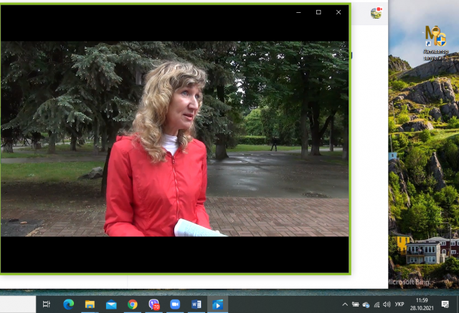459x313 pixels.
Task: Open the Mail app on the taskbar
Action: click(x=111, y=304)
